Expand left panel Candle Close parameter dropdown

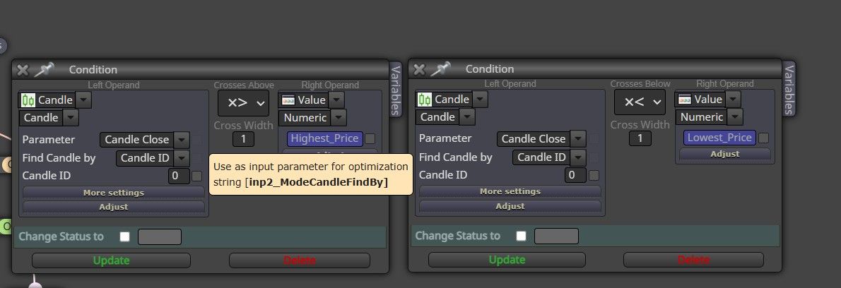(182, 140)
